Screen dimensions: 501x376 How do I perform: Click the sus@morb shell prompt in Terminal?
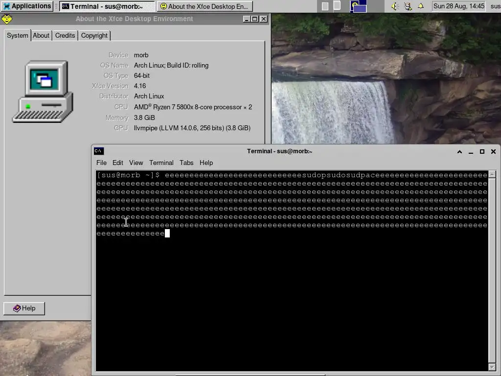pos(128,175)
